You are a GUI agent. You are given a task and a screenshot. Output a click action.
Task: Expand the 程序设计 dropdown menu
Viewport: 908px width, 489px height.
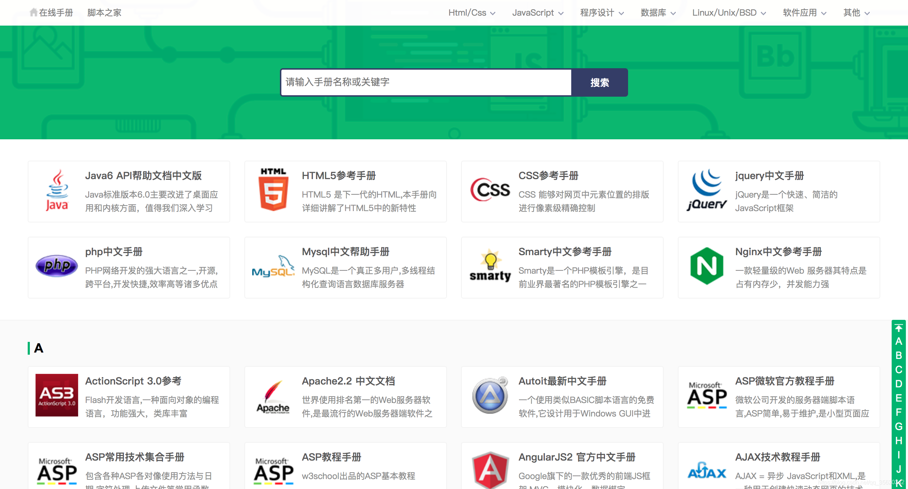pos(602,13)
